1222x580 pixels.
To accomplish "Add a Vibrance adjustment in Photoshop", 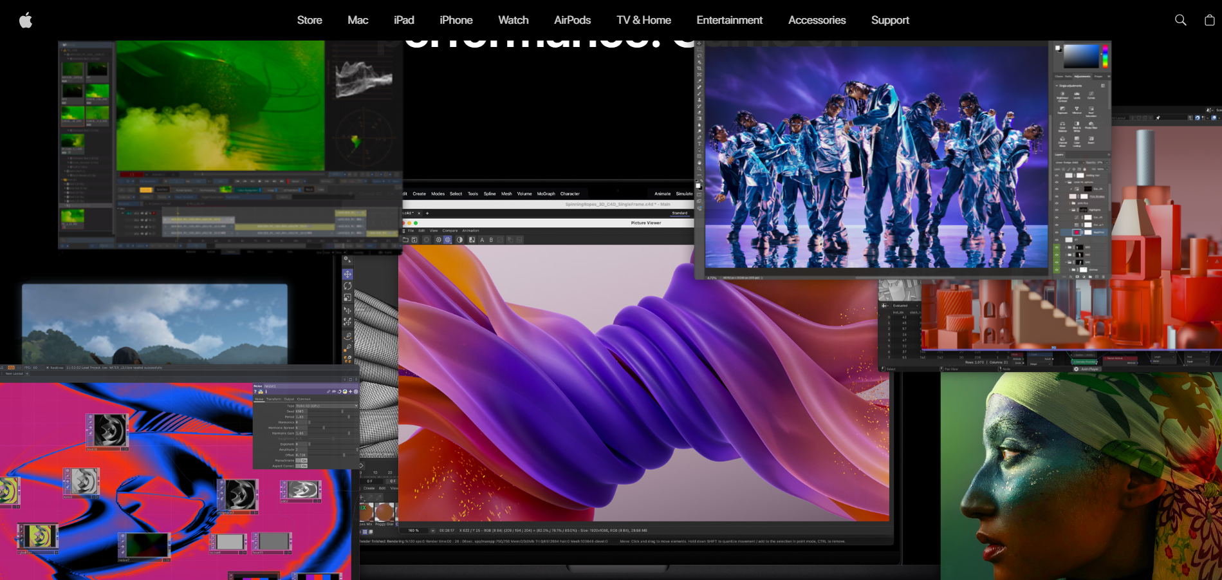I will [1077, 111].
